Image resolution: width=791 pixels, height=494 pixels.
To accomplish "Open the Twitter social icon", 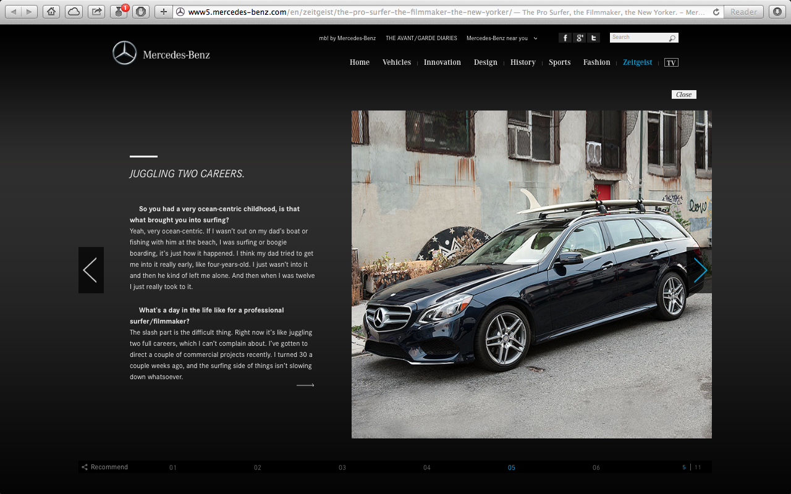I will 593,38.
